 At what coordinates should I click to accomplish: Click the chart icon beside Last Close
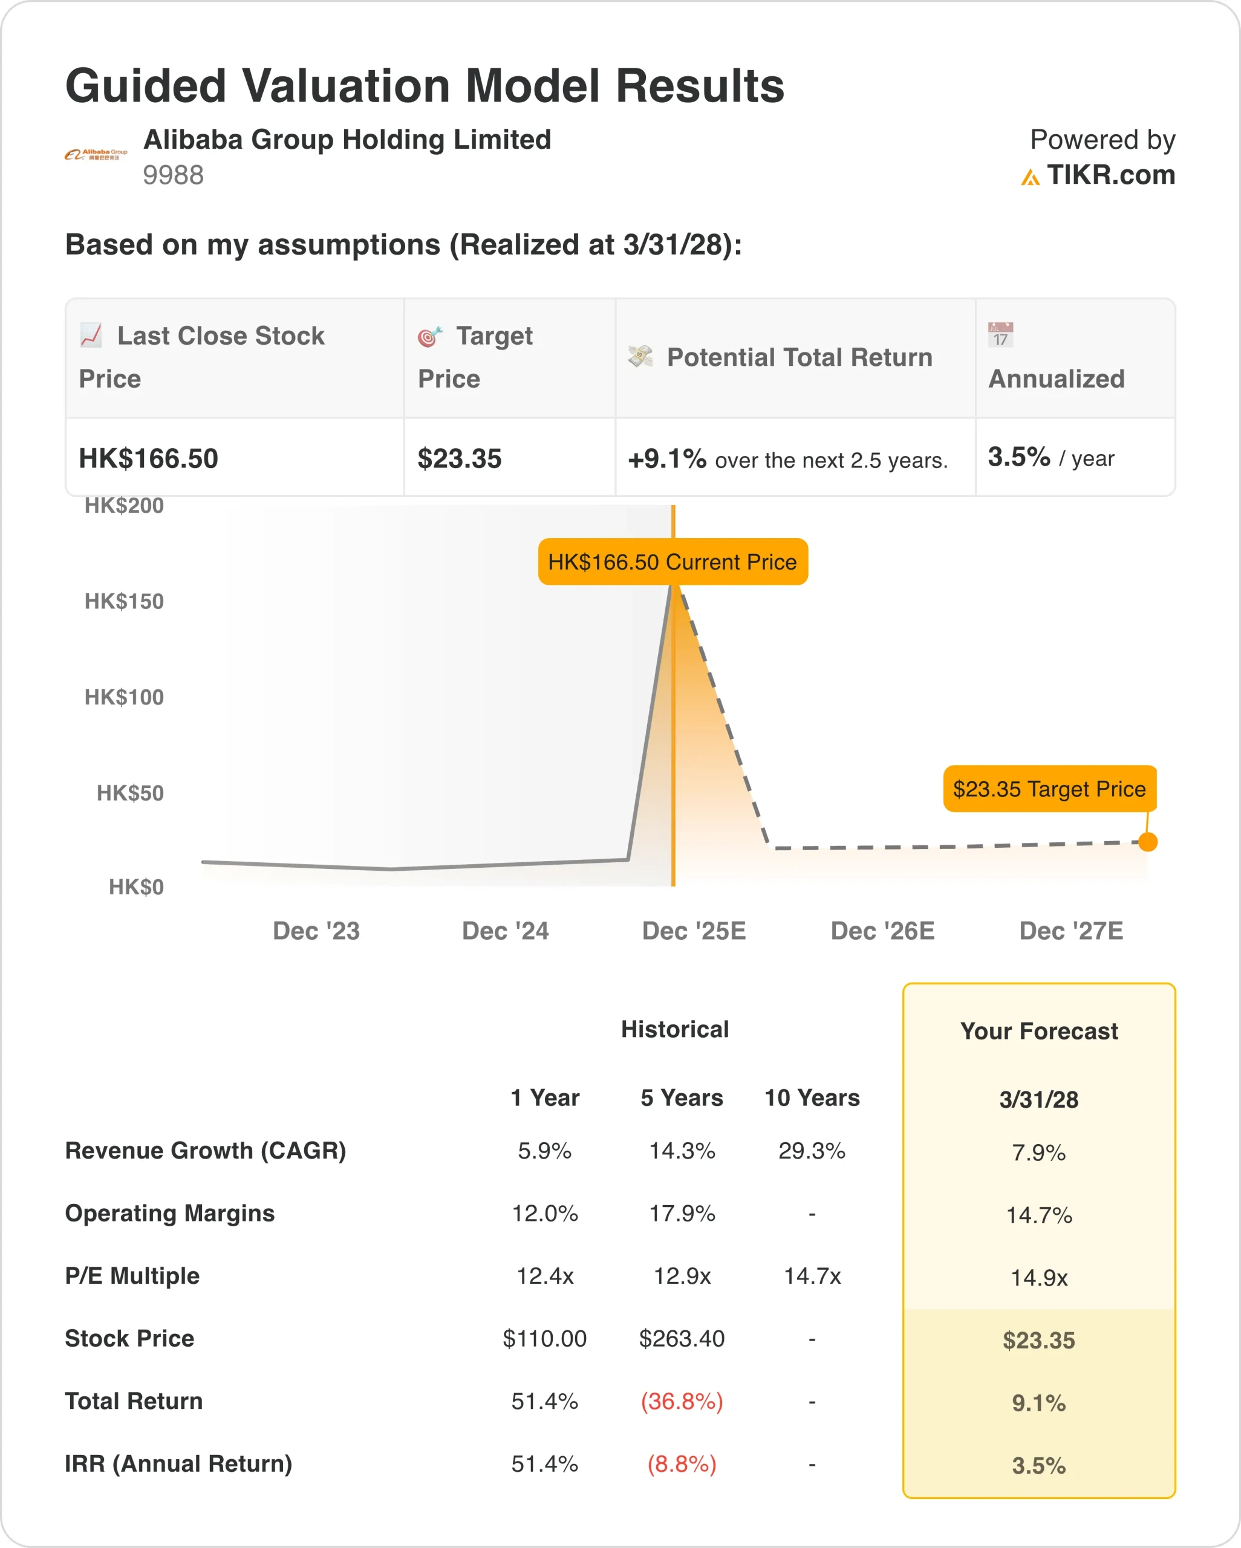[x=91, y=334]
